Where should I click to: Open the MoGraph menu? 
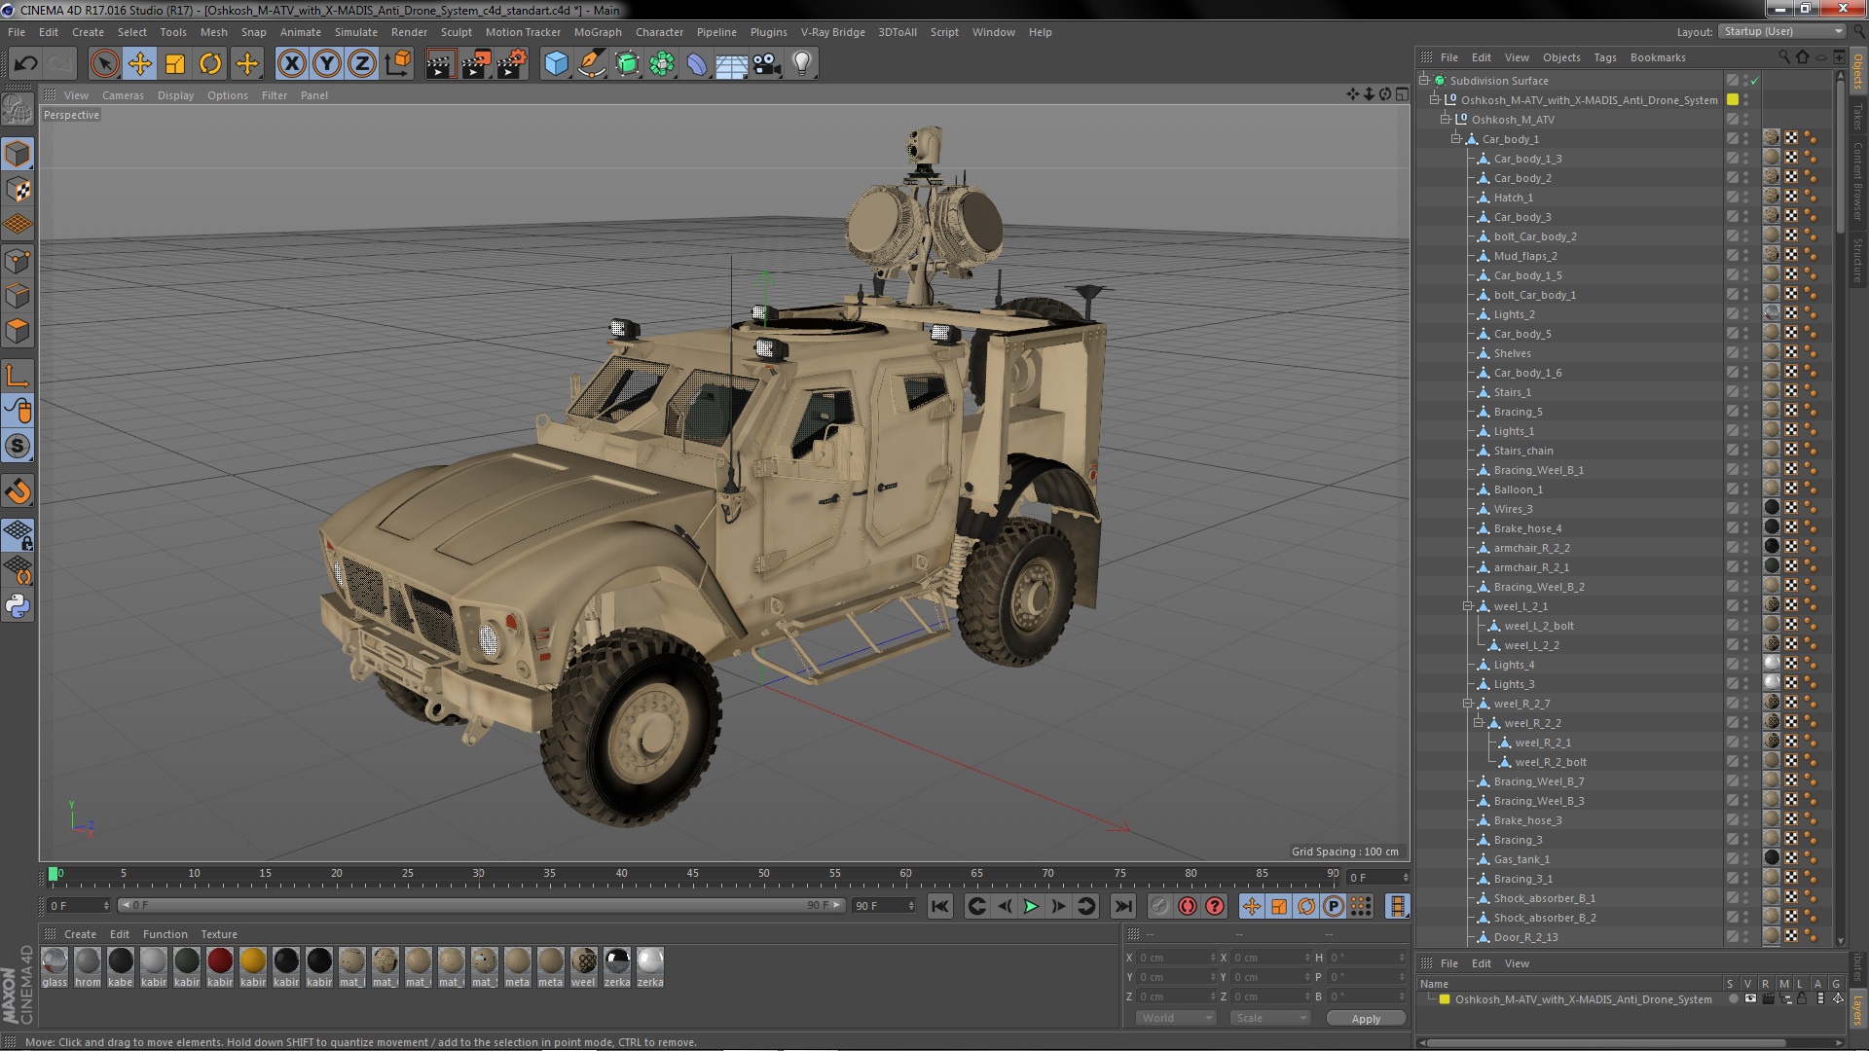click(x=598, y=32)
